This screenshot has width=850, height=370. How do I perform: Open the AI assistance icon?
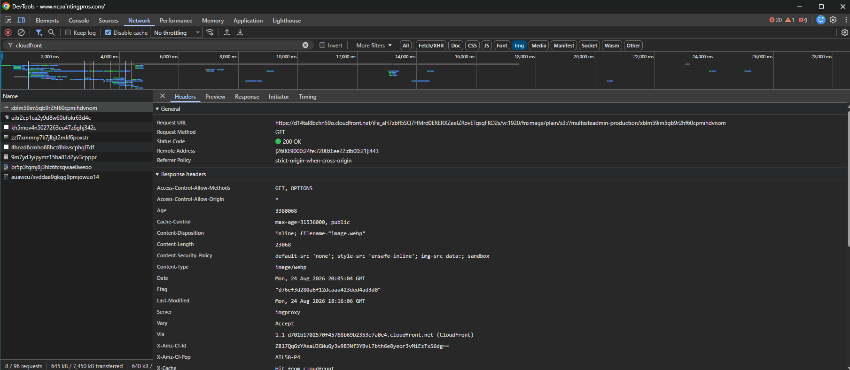(821, 20)
